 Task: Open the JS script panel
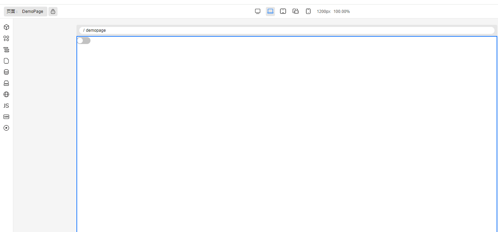[x=6, y=106]
